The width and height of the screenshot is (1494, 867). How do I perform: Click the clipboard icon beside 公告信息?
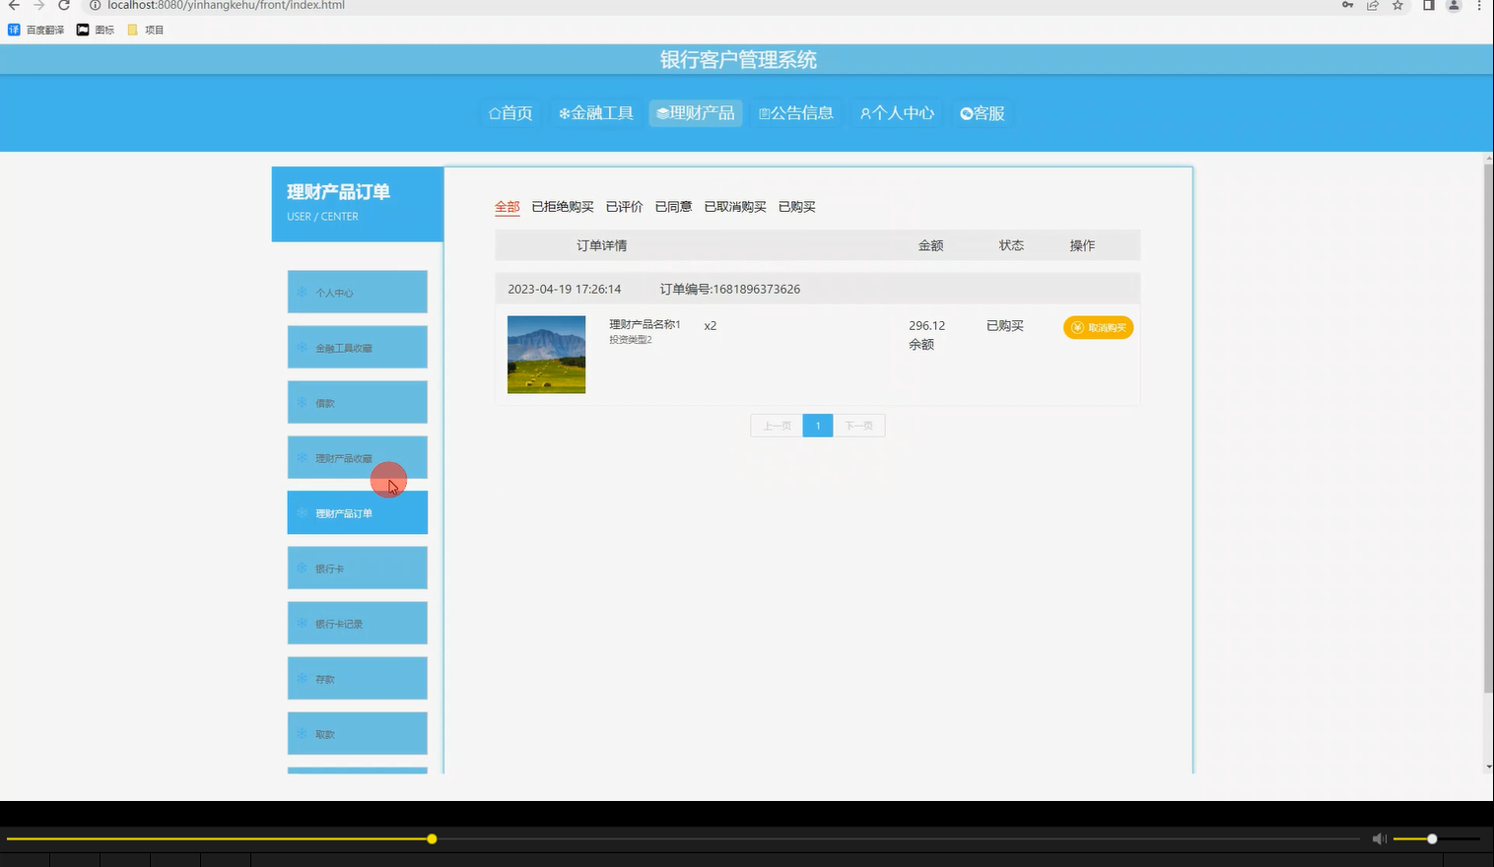[x=764, y=112]
